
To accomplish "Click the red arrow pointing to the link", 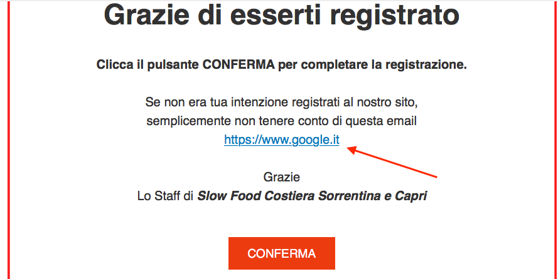I will (392, 161).
